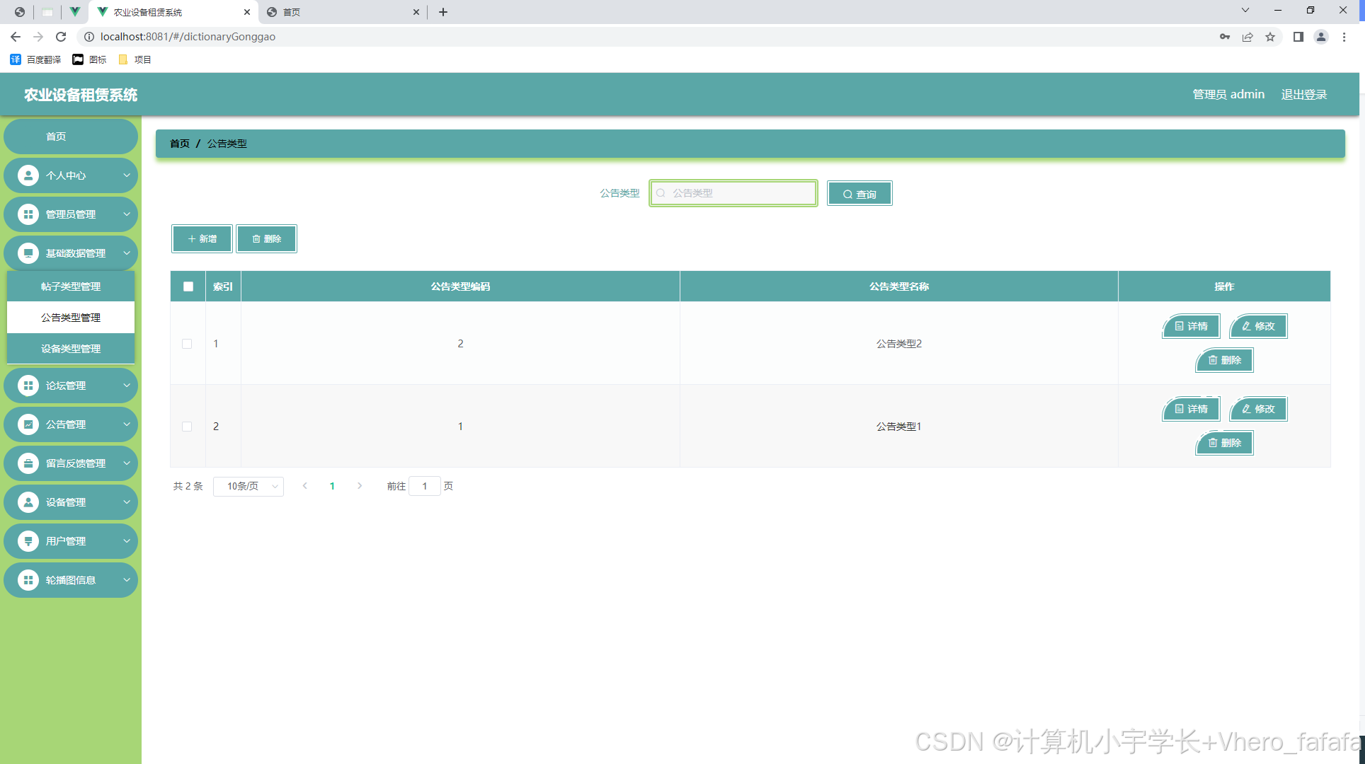
Task: Click 修改 button for 公告类型2 row
Action: (1258, 326)
